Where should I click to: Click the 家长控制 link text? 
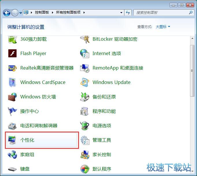102,155
